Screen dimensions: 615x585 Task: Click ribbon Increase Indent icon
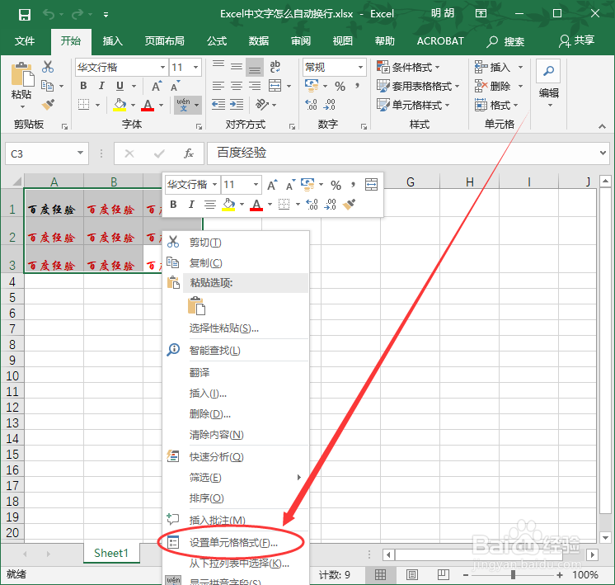[x=237, y=105]
